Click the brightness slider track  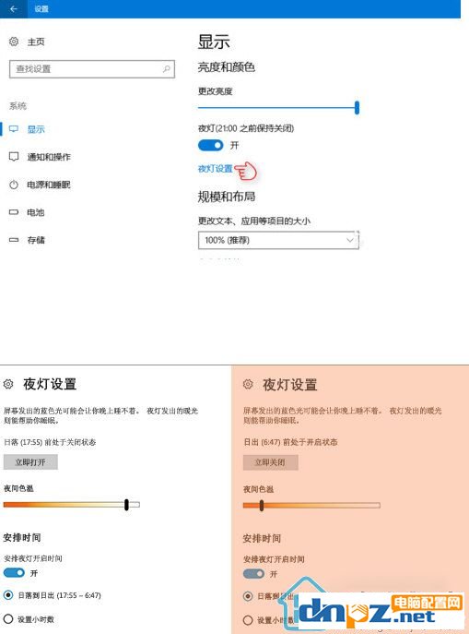click(277, 108)
